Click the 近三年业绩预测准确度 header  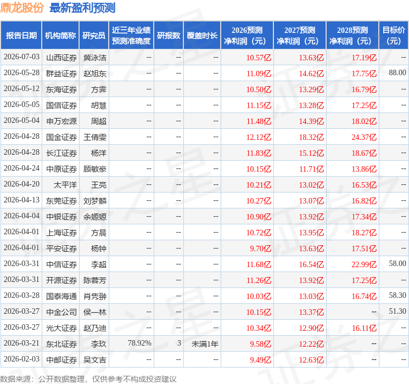click(x=131, y=36)
